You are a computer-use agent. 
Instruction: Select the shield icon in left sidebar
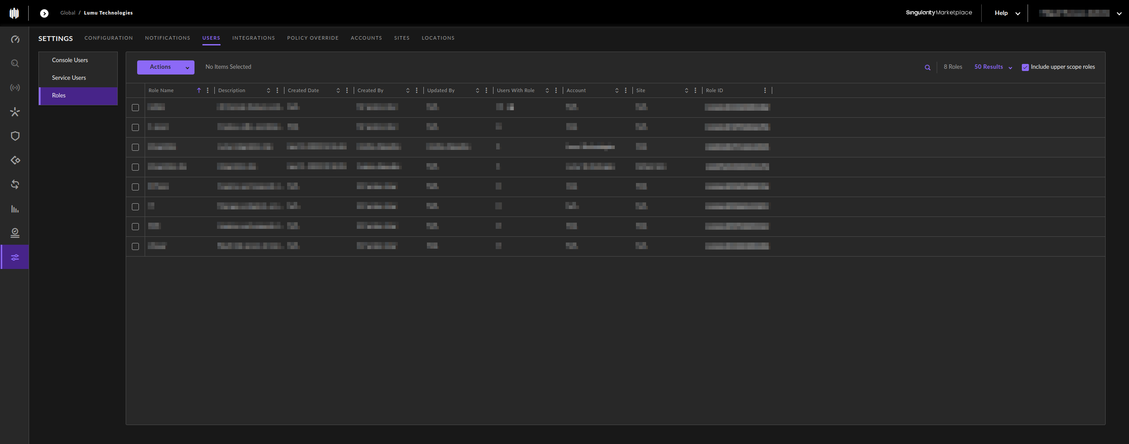click(15, 136)
